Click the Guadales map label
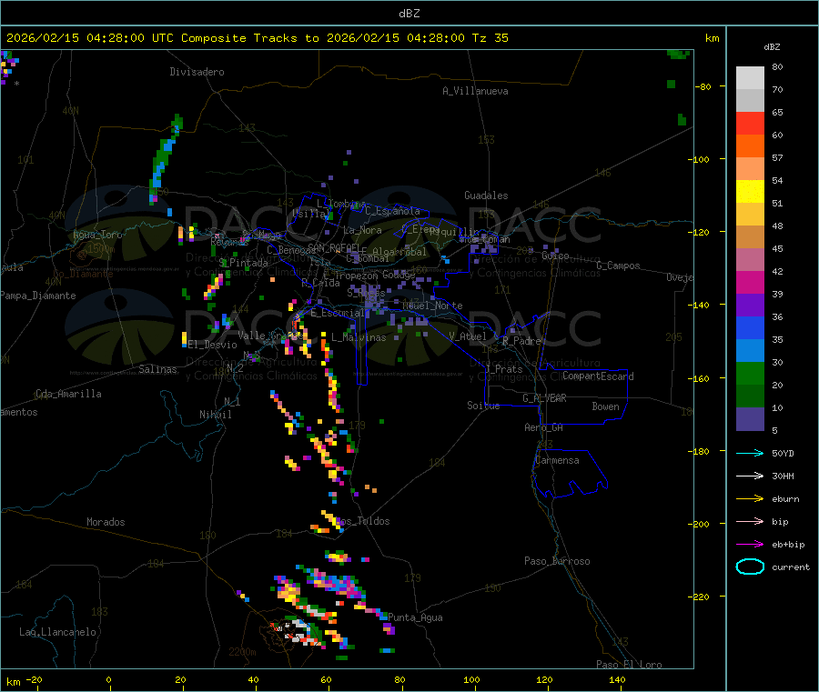 (486, 196)
